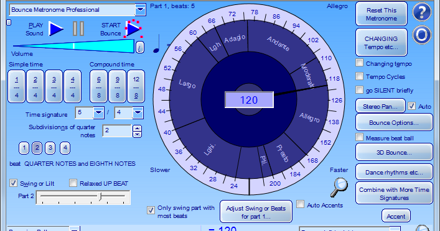Click Adjust Swing or Beats for part 1
The image size is (440, 231).
pos(256,212)
